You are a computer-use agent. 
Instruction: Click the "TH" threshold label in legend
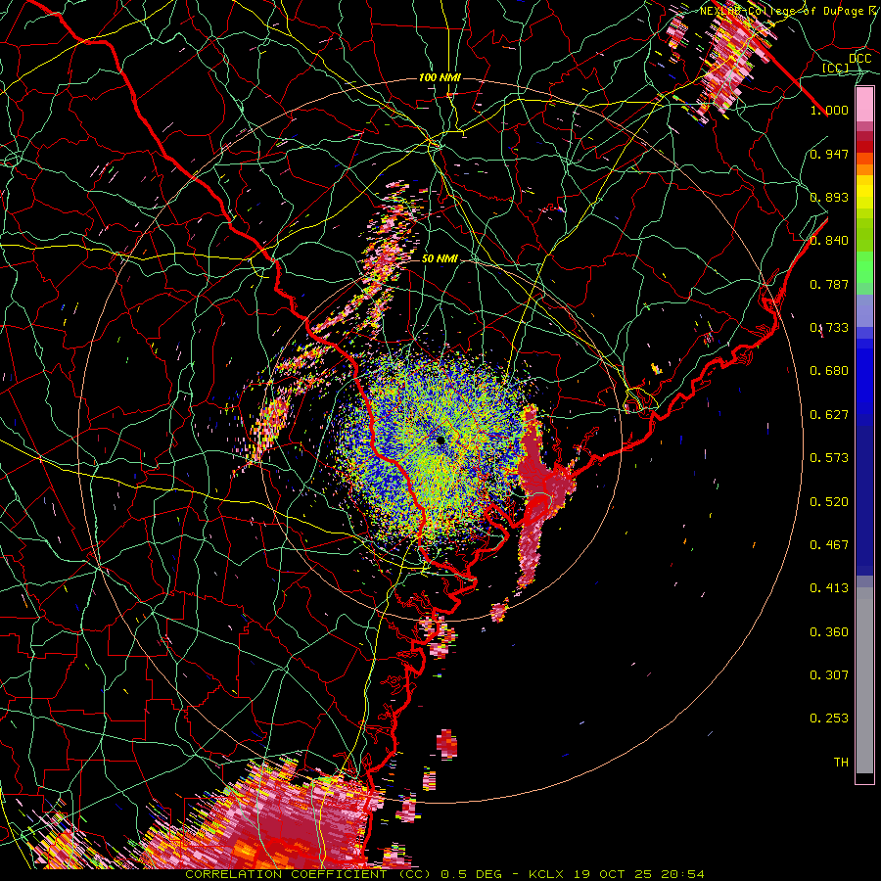coord(841,763)
